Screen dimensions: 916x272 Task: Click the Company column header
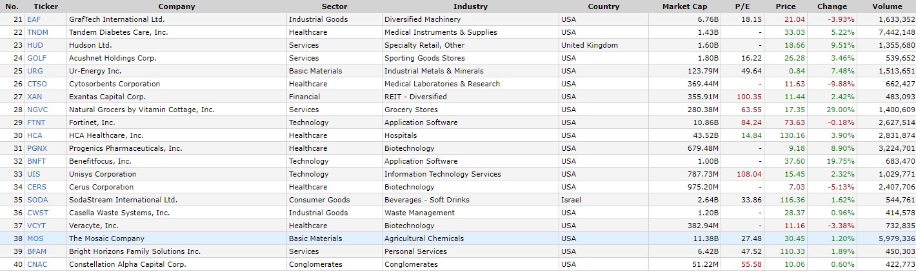[x=176, y=6]
